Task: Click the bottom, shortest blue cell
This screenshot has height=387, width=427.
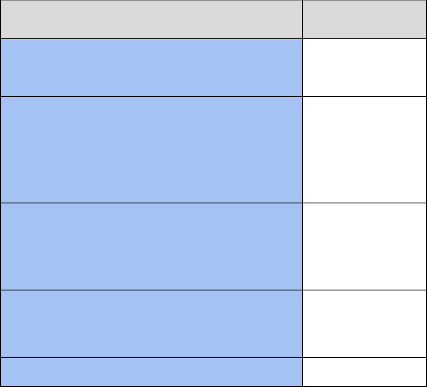Action: 151,372
